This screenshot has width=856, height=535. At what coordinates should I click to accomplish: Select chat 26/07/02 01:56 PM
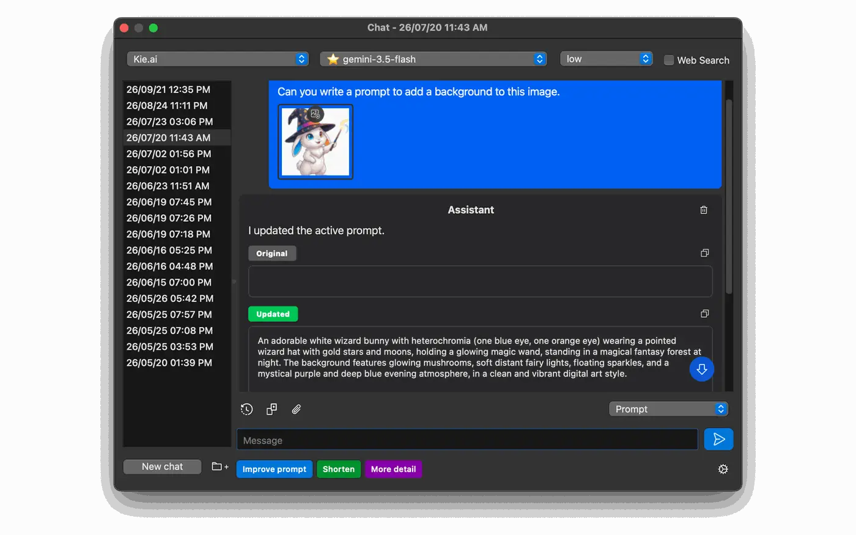[x=177, y=153]
